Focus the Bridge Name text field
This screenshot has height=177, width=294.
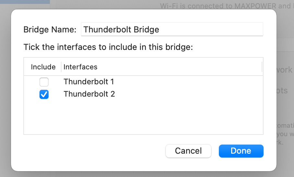click(x=172, y=29)
